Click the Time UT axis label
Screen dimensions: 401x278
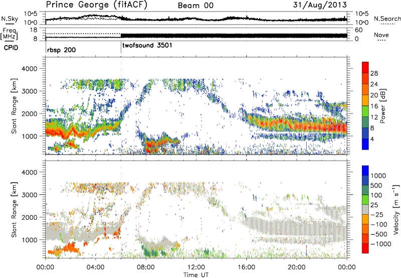click(x=196, y=275)
